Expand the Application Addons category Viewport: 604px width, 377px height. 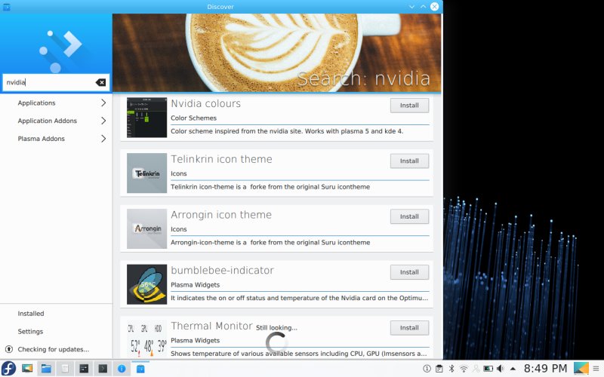[103, 121]
